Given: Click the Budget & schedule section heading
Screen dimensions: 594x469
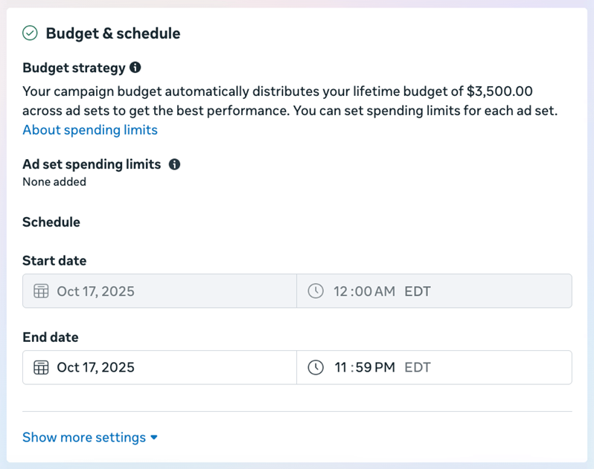Looking at the screenshot, I should pos(112,33).
